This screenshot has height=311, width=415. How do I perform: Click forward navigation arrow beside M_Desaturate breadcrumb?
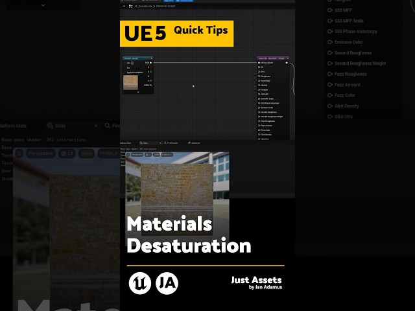click(124, 6)
